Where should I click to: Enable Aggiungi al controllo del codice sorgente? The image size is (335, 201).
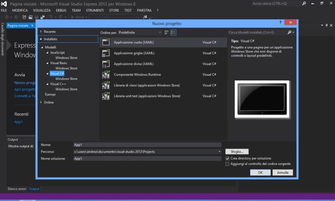(x=227, y=164)
